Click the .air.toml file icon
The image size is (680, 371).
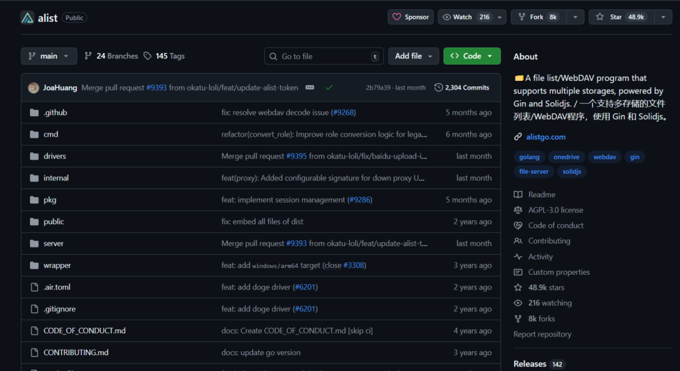(x=35, y=287)
